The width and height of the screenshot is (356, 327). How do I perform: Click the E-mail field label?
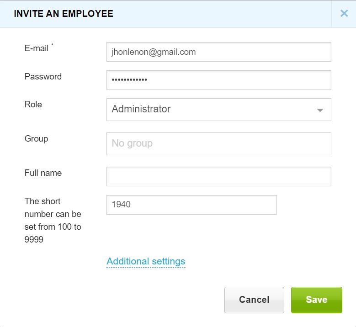point(37,48)
